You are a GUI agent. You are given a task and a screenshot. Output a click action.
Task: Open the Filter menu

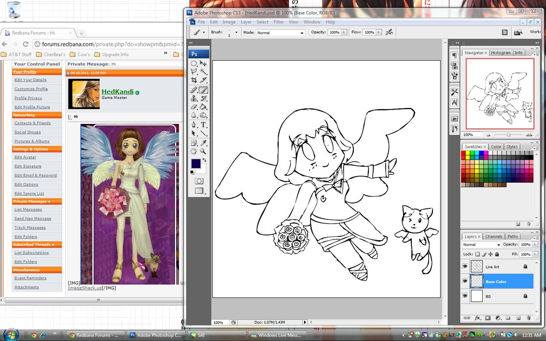click(x=279, y=22)
